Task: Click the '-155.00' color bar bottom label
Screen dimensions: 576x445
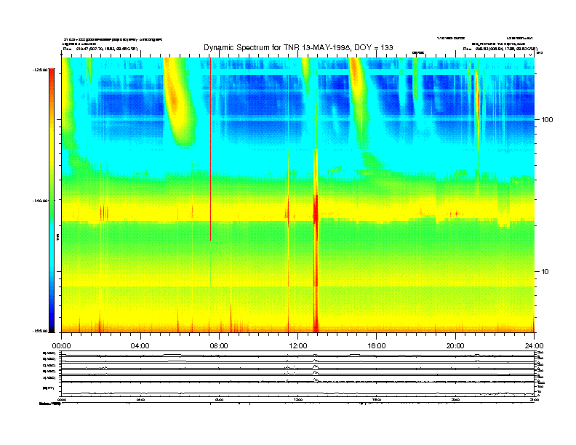Action: tap(40, 331)
